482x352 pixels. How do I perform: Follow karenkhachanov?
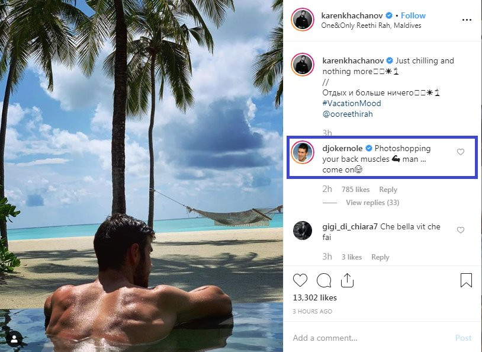(x=413, y=15)
